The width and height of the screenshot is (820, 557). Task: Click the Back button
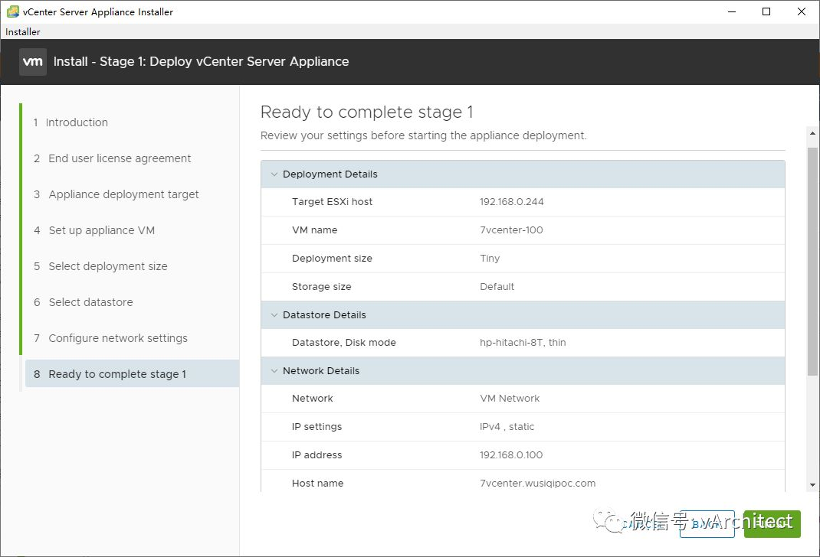click(707, 524)
